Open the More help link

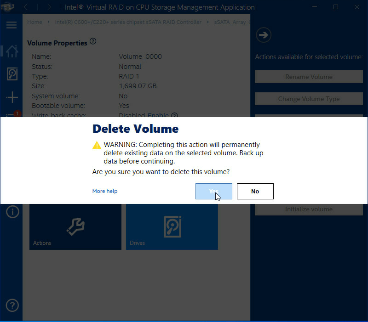pos(105,191)
